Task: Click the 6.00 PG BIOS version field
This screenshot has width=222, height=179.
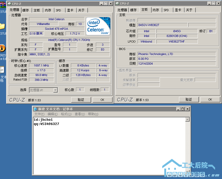Action: pyautogui.click(x=177, y=59)
